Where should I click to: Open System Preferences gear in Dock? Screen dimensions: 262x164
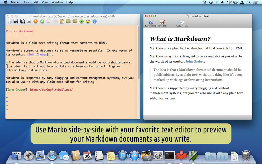pyautogui.click(x=158, y=155)
